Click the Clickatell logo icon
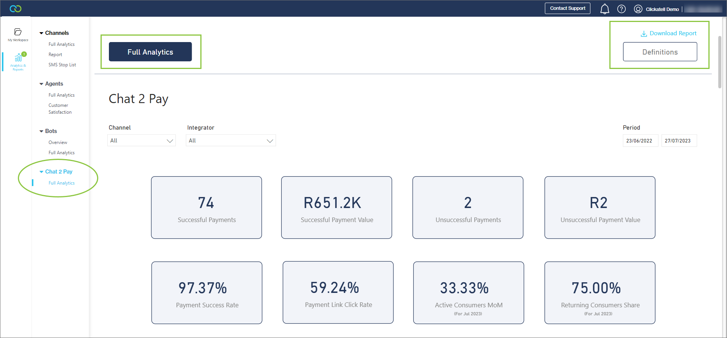Screen dimensions: 727x338 click(x=16, y=8)
